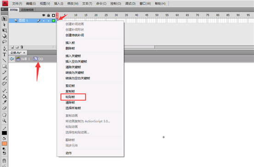Open the 窗口(W) menu
Image resolution: width=254 pixels, height=167 pixels.
[145, 3]
